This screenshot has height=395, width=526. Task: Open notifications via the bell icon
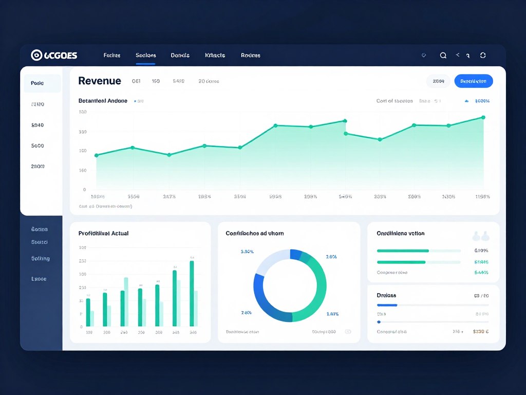click(x=468, y=55)
